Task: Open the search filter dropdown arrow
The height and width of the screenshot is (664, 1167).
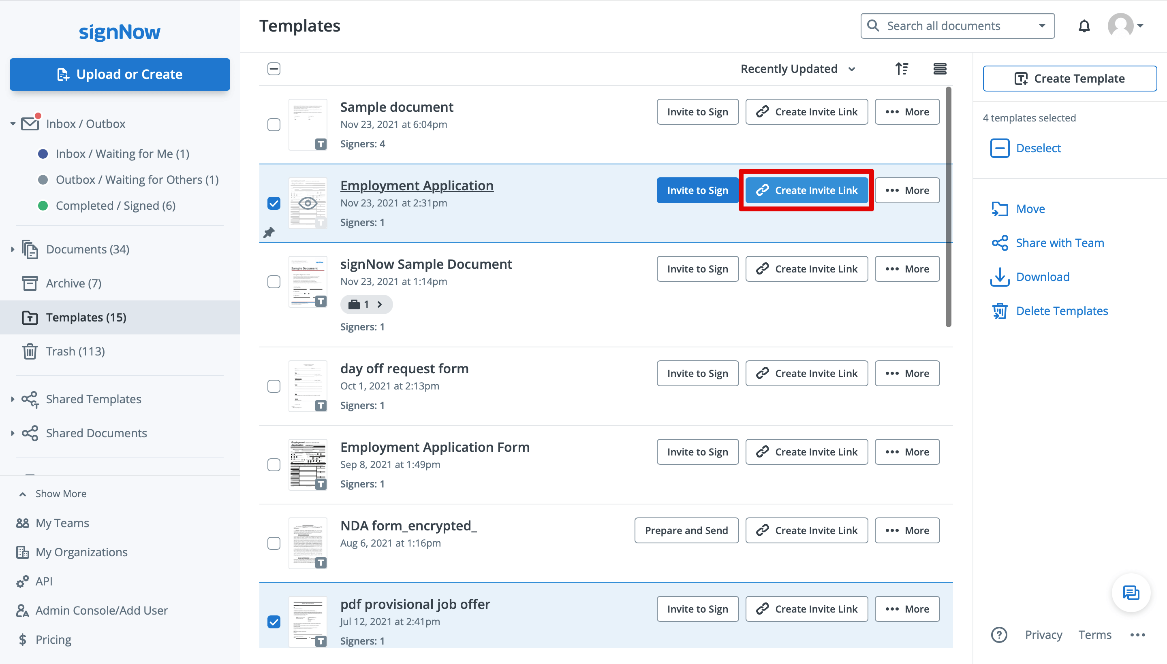Action: pyautogui.click(x=1042, y=26)
